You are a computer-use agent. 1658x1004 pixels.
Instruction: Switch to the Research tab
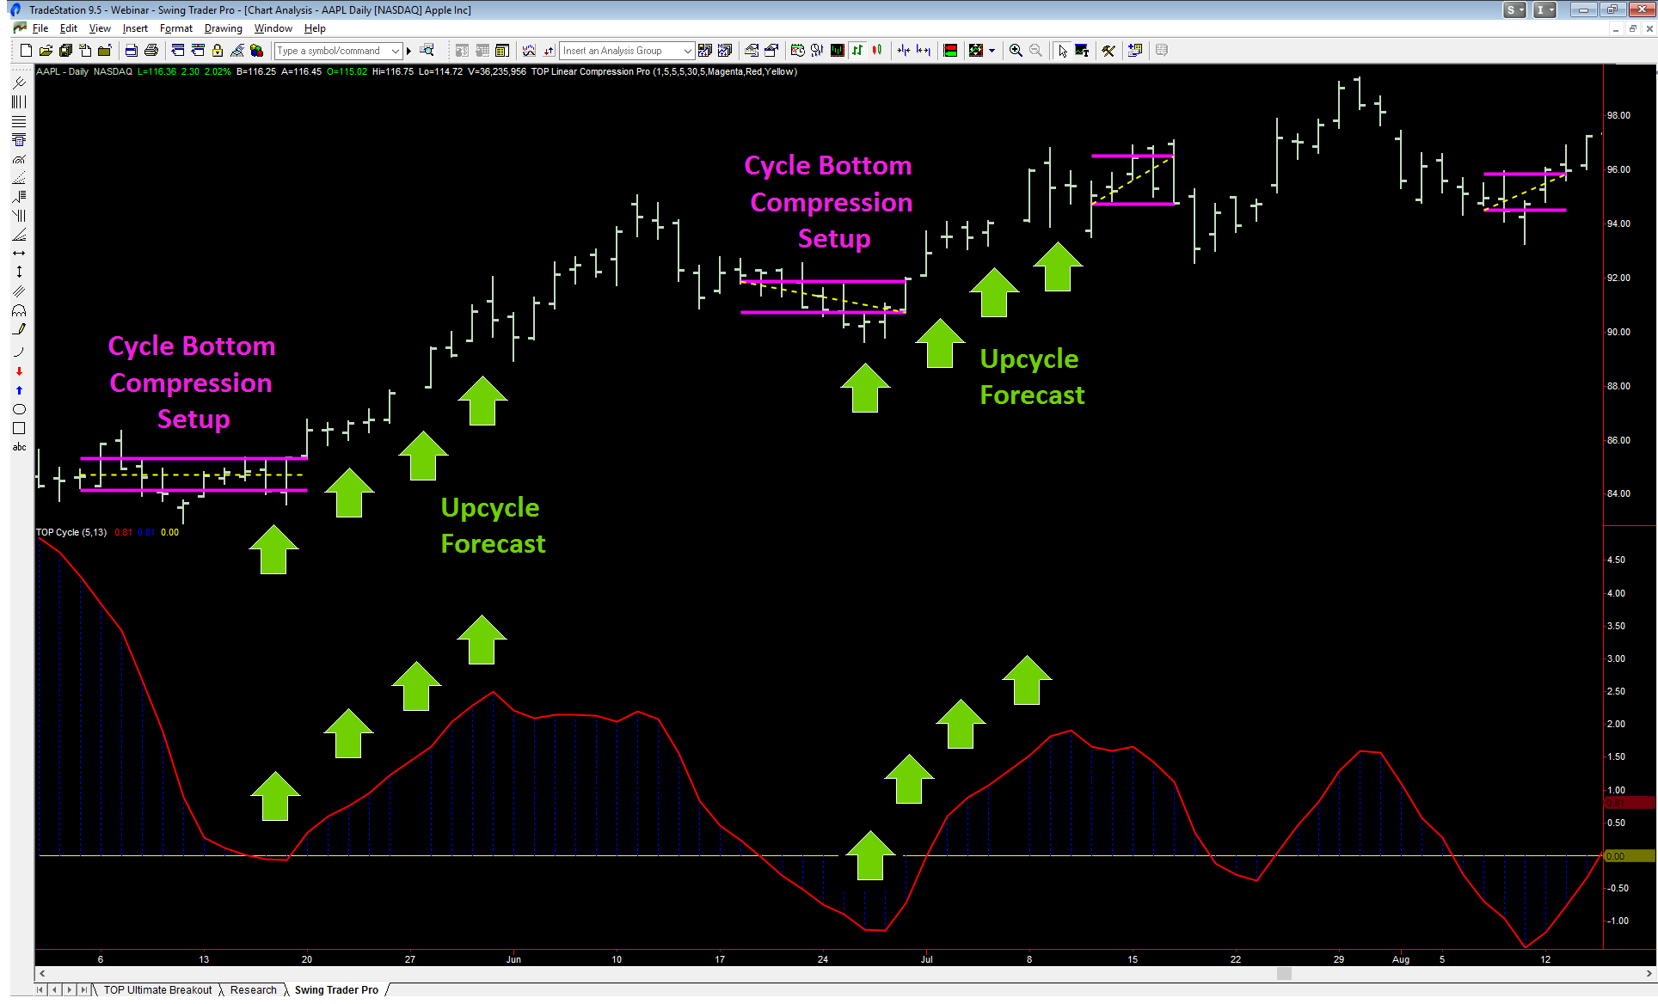point(254,989)
